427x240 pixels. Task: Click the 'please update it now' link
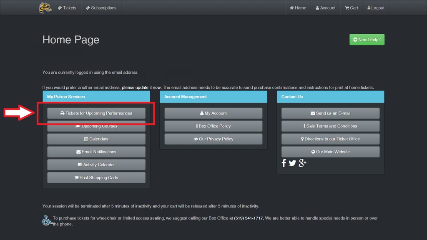click(x=141, y=87)
